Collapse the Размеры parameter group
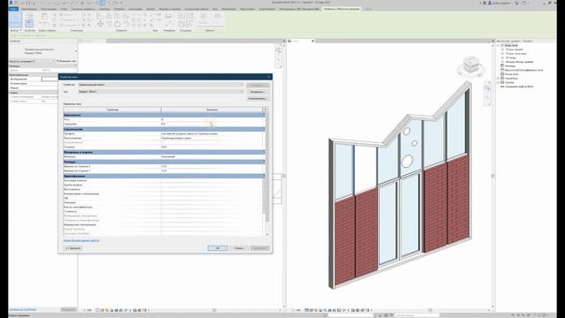This screenshot has width=565, height=318. (x=263, y=162)
